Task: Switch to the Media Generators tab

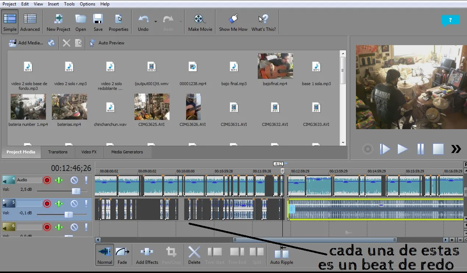Action: [x=127, y=152]
